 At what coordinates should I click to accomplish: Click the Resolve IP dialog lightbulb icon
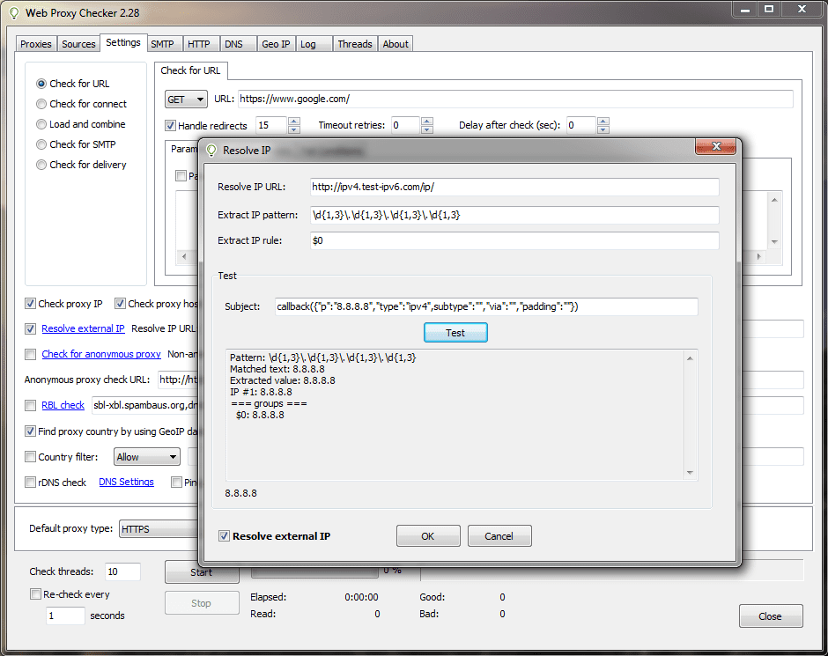(x=211, y=151)
